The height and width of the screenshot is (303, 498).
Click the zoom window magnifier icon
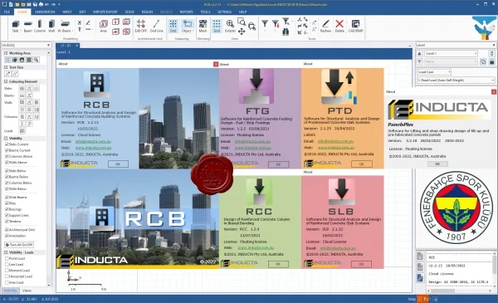(242, 22)
